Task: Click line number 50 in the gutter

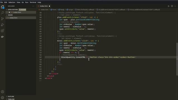Action: [x=40, y=41]
